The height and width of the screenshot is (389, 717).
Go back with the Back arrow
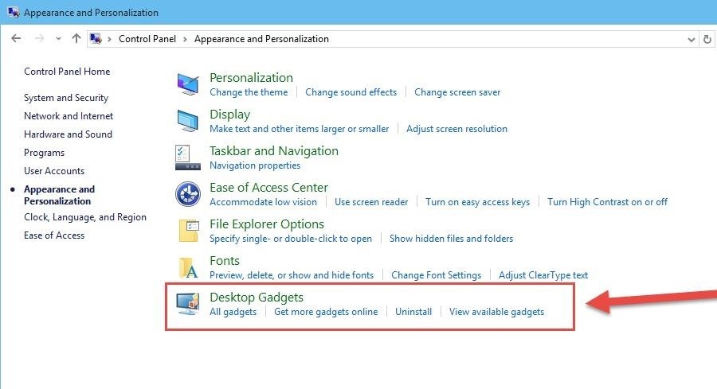(x=16, y=38)
